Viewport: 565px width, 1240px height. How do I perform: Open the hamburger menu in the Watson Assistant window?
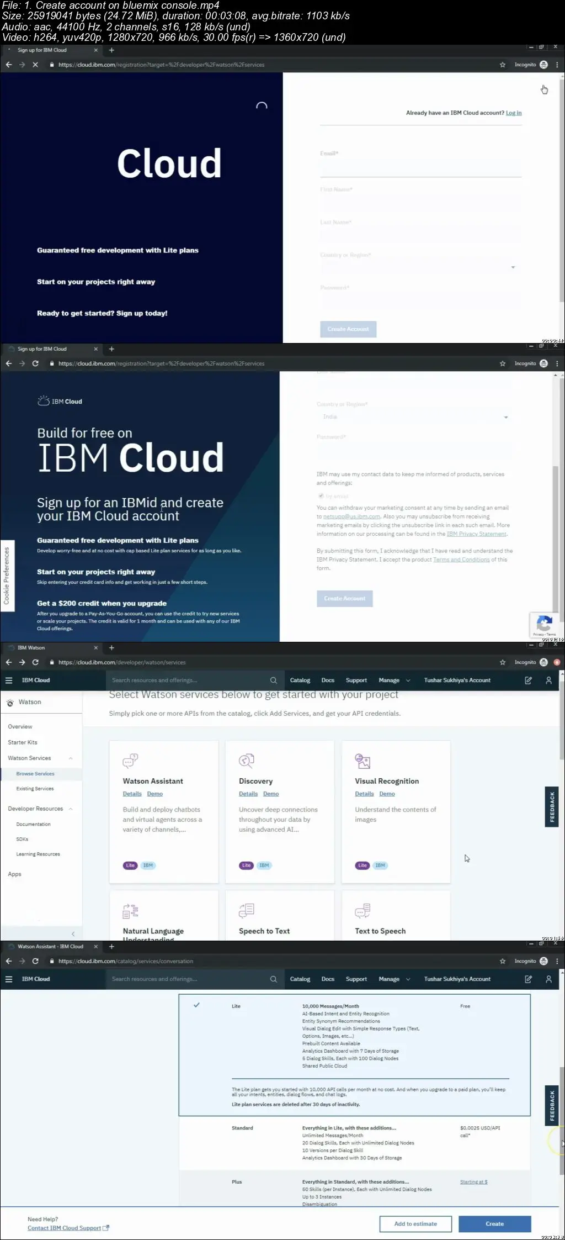[x=9, y=979]
